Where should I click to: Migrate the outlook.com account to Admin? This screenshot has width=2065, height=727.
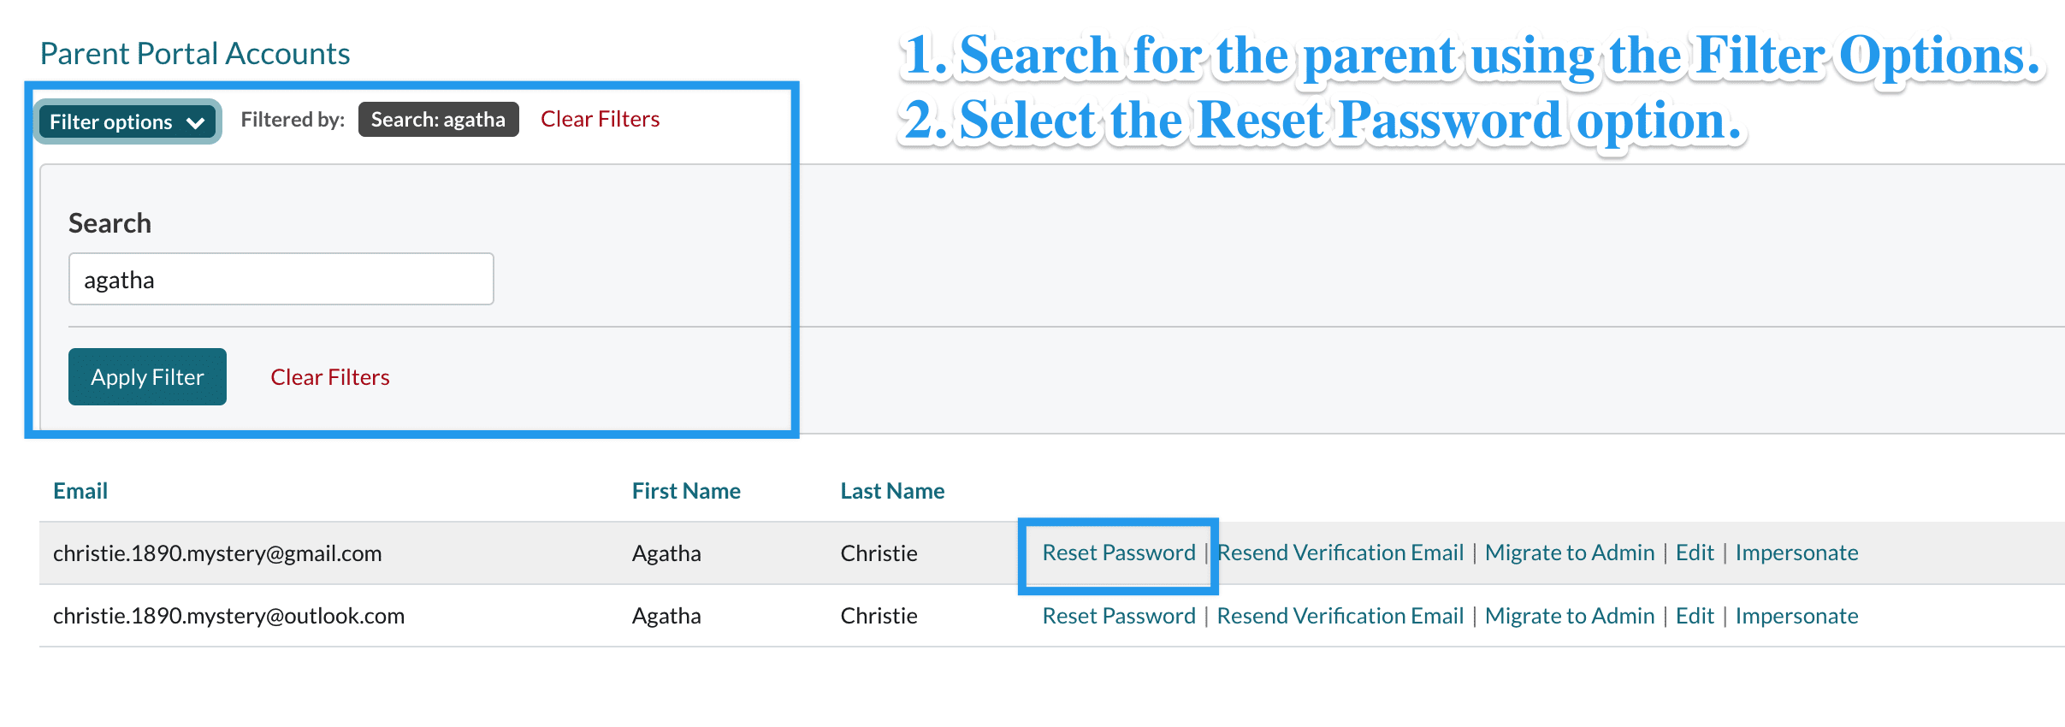click(1569, 616)
